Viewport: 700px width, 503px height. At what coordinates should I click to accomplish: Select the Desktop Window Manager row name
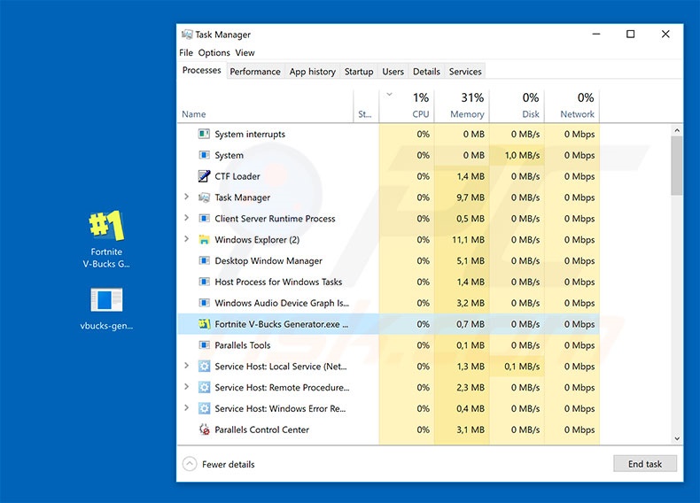point(268,260)
